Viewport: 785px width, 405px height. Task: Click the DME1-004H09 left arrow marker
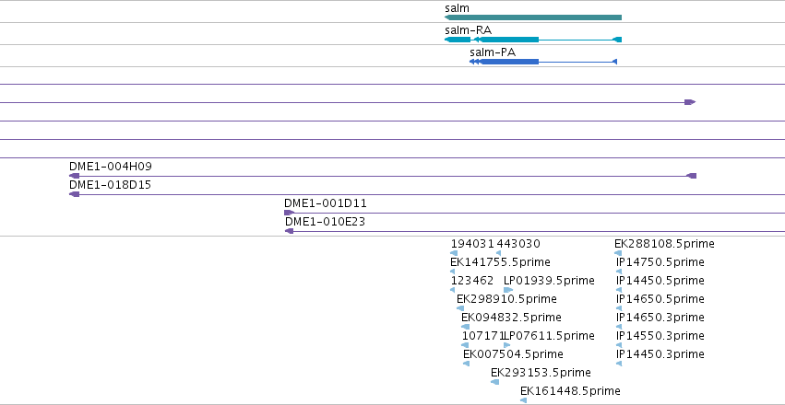[74, 176]
